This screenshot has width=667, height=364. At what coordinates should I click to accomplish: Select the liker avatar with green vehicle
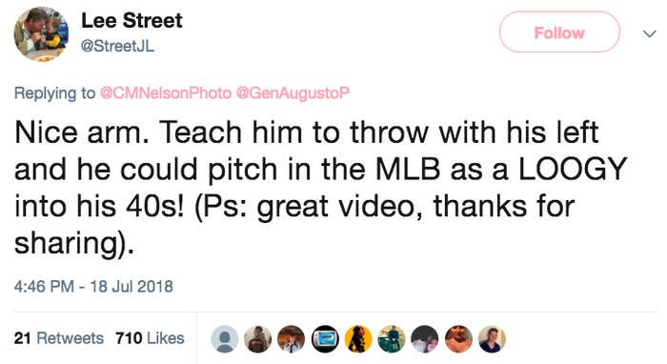[392, 339]
